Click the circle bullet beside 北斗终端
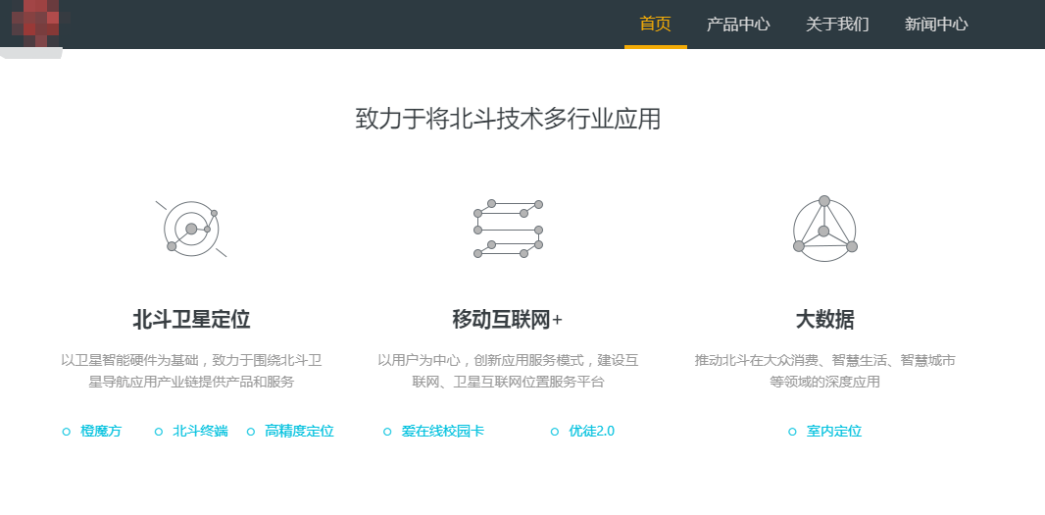The image size is (1045, 515). tap(159, 432)
